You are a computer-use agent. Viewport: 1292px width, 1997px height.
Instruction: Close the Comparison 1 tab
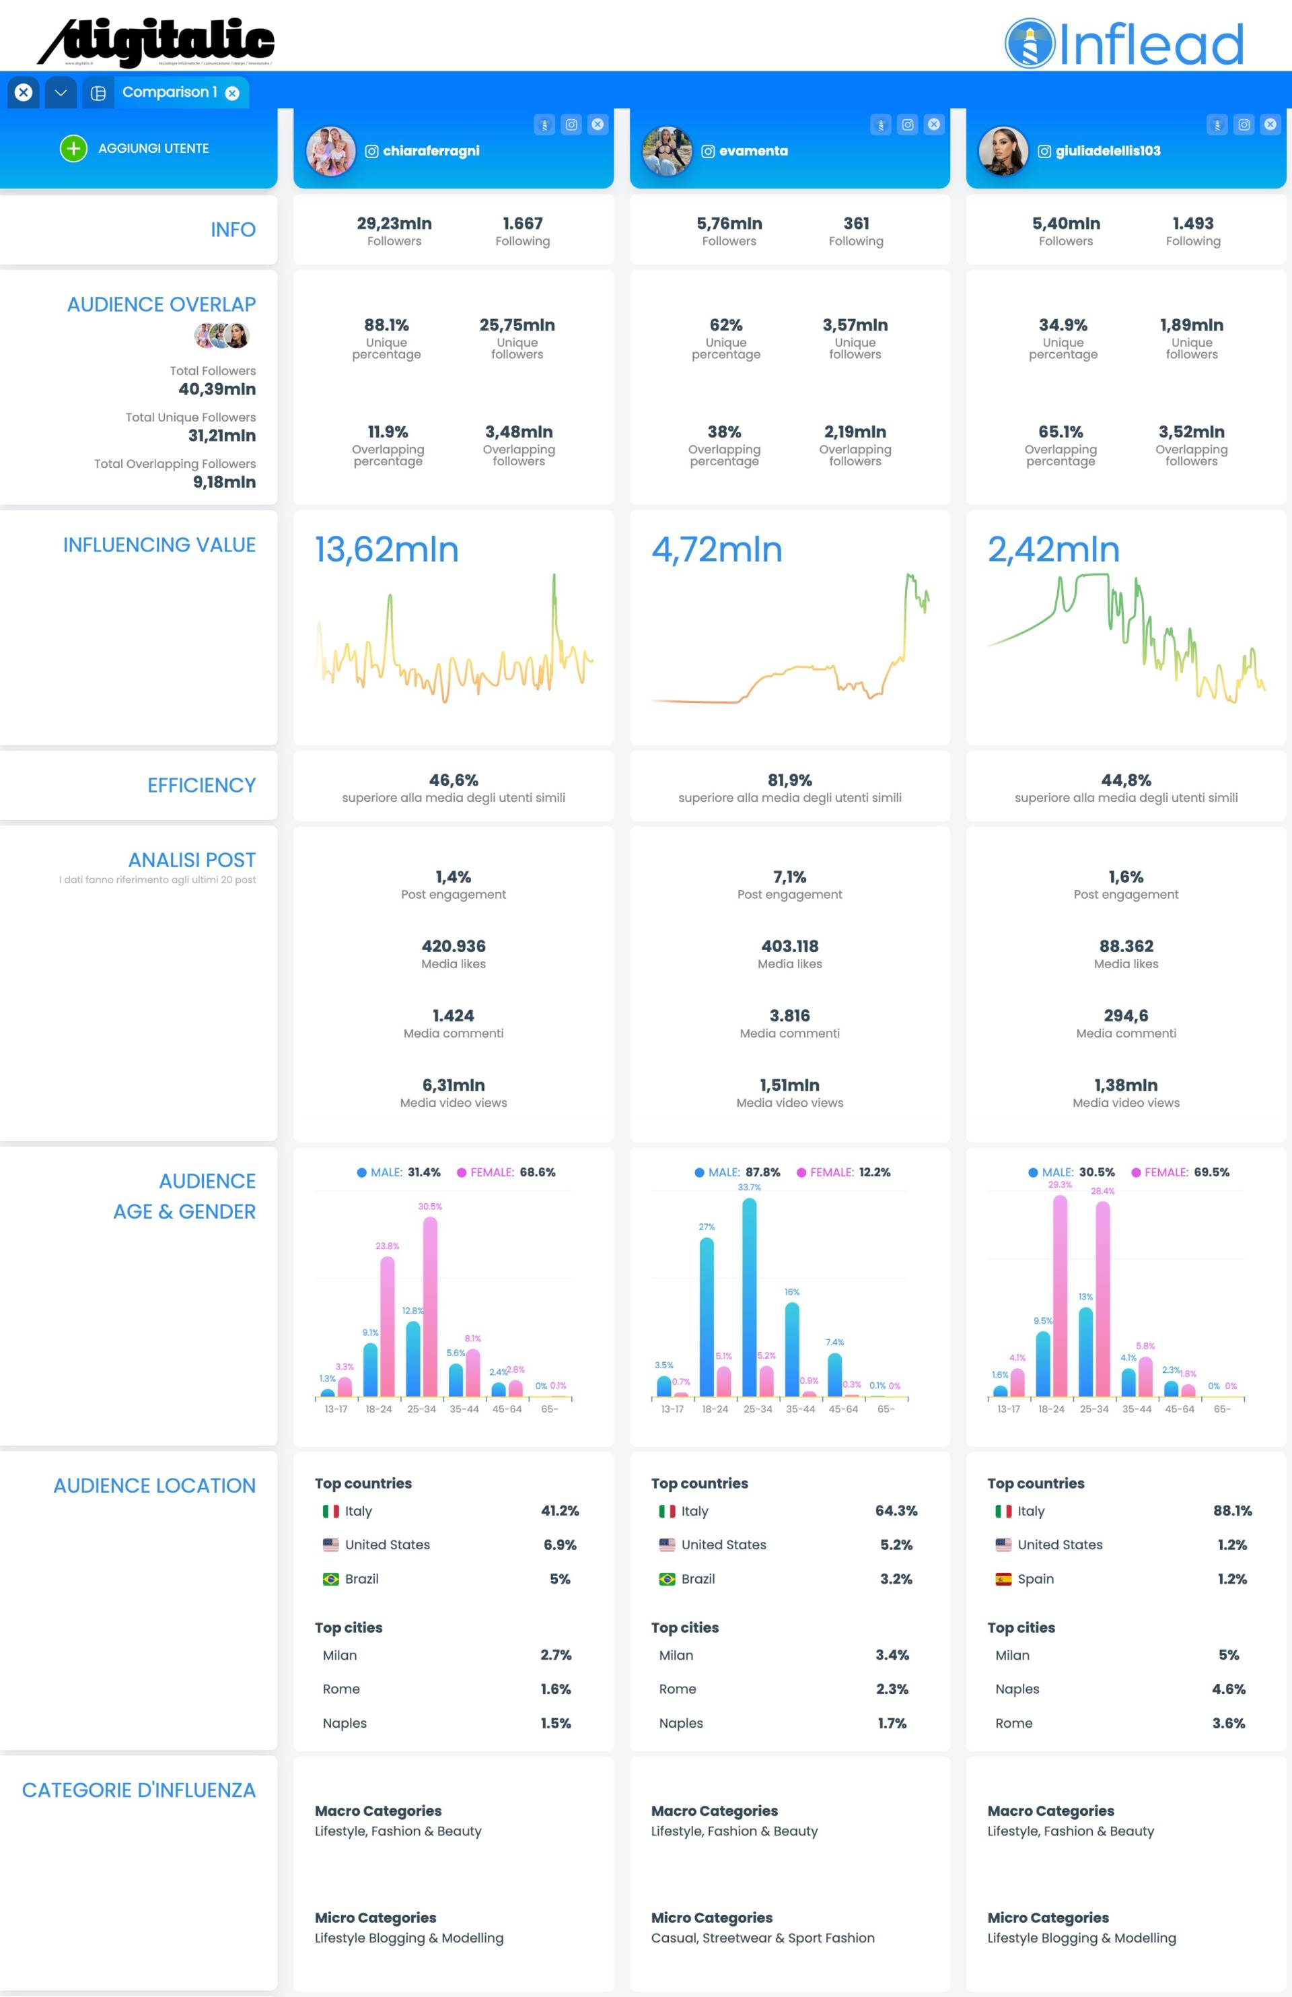point(232,93)
